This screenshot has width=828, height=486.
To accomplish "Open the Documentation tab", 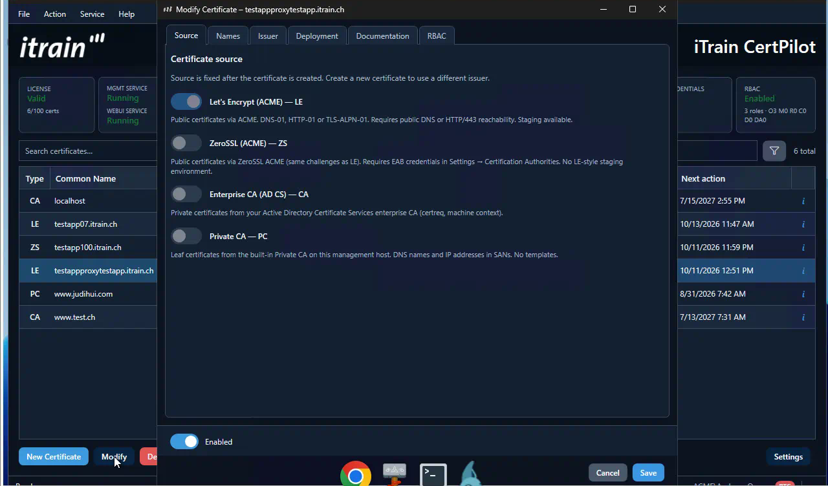I will pos(382,36).
